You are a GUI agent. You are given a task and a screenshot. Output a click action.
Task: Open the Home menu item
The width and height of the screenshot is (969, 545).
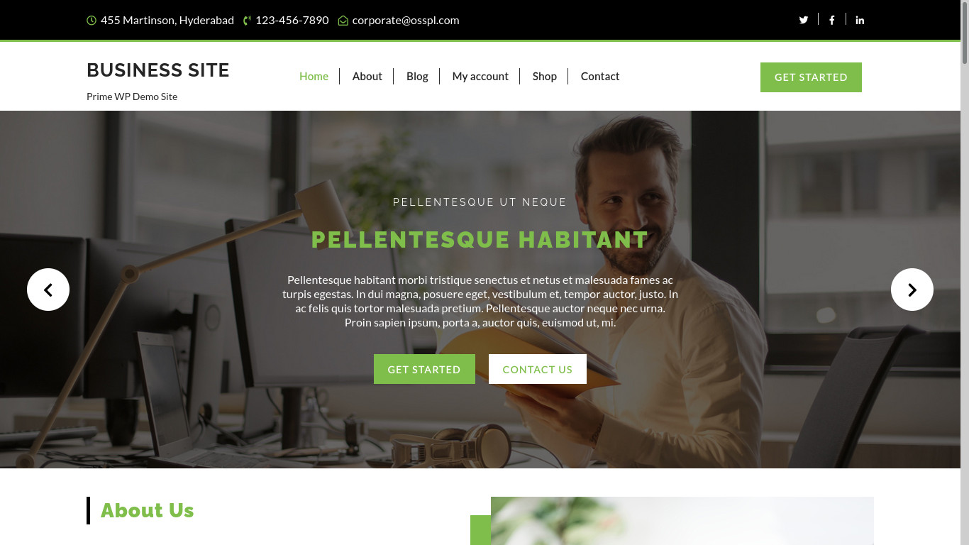314,76
